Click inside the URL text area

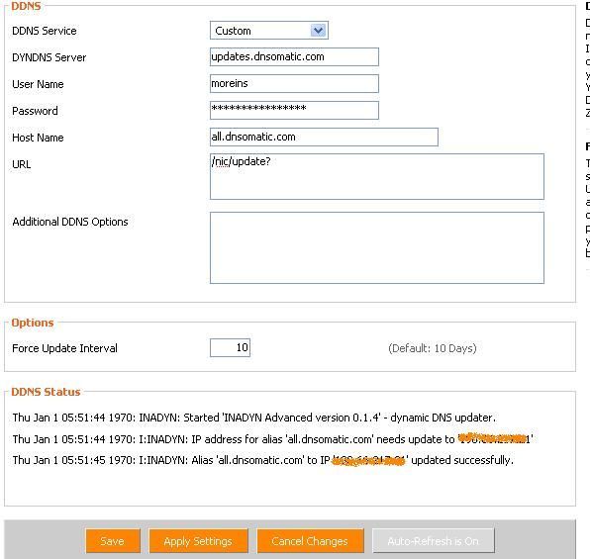[377, 176]
